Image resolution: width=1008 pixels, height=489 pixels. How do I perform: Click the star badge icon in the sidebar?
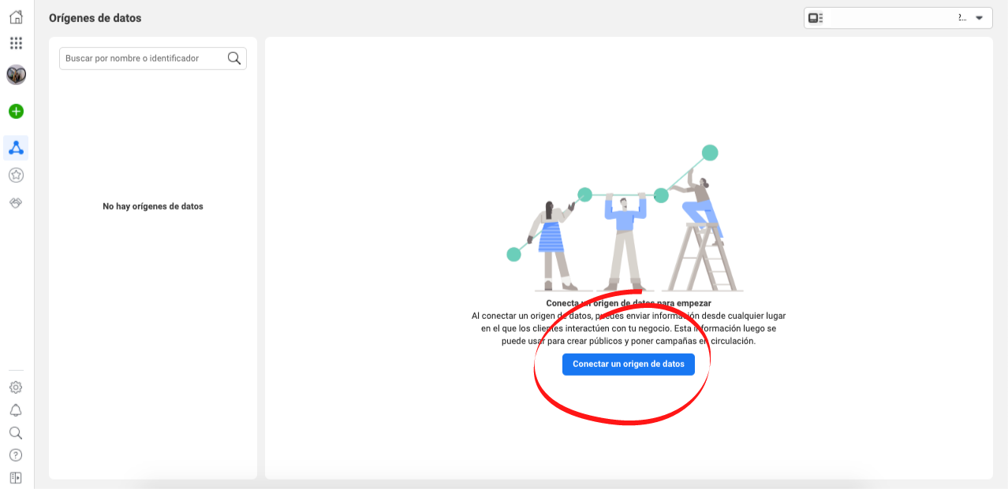pyautogui.click(x=16, y=175)
